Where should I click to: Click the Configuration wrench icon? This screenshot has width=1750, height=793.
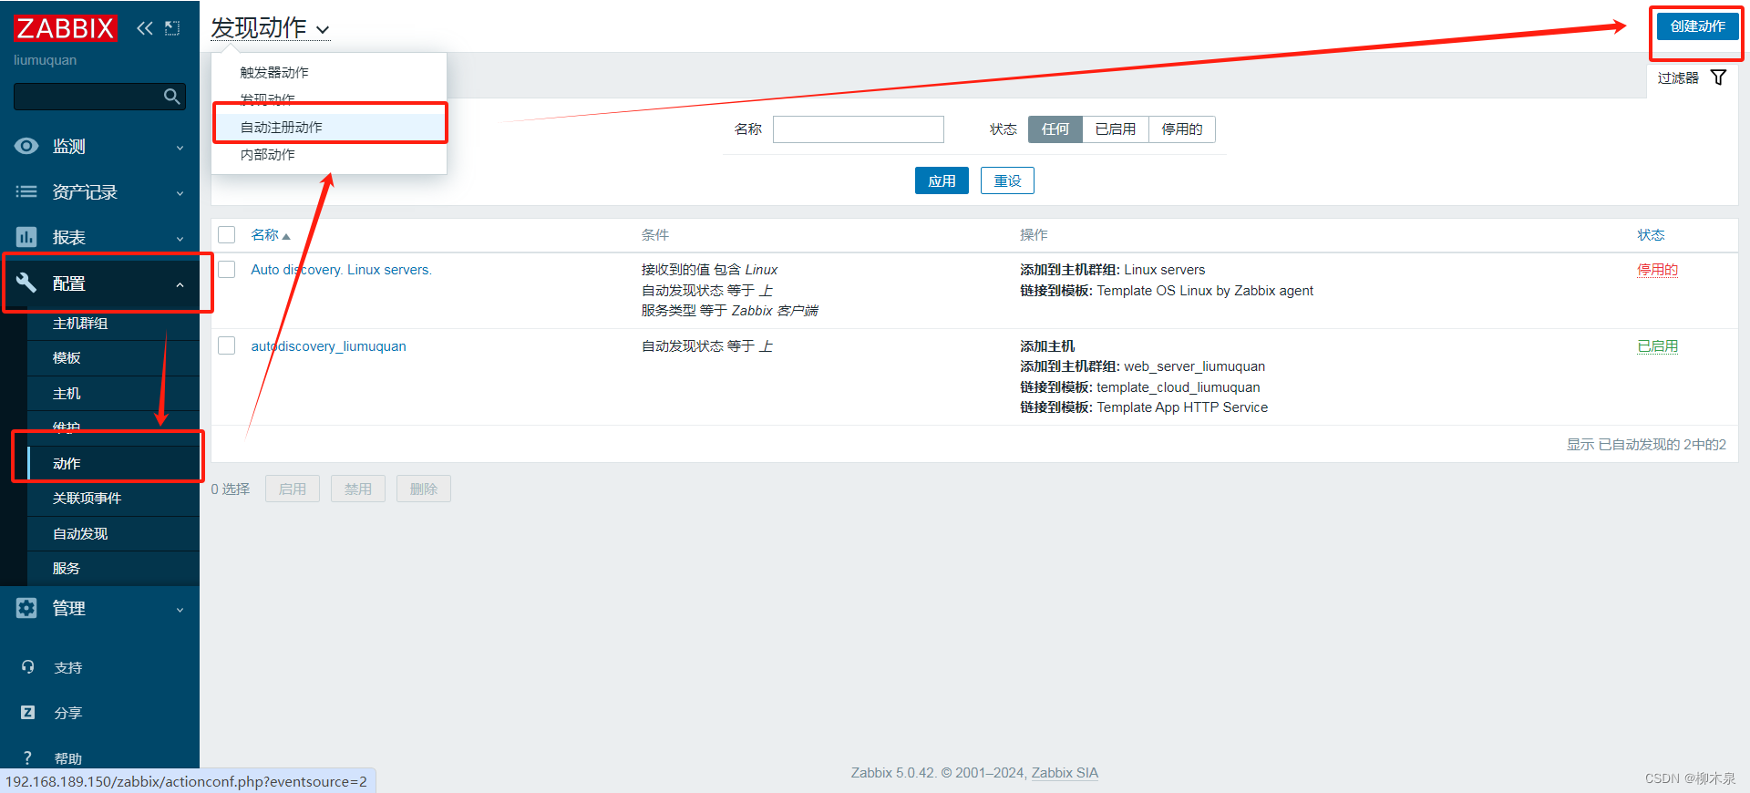tap(26, 283)
